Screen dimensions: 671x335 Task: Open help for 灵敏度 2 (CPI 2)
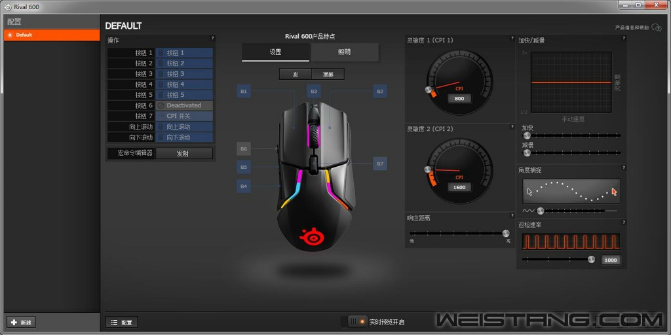(512, 127)
